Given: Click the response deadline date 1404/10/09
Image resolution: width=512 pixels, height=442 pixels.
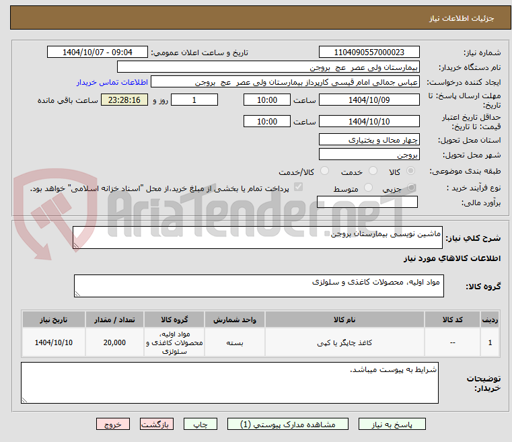Looking at the screenshot, I should (x=369, y=100).
